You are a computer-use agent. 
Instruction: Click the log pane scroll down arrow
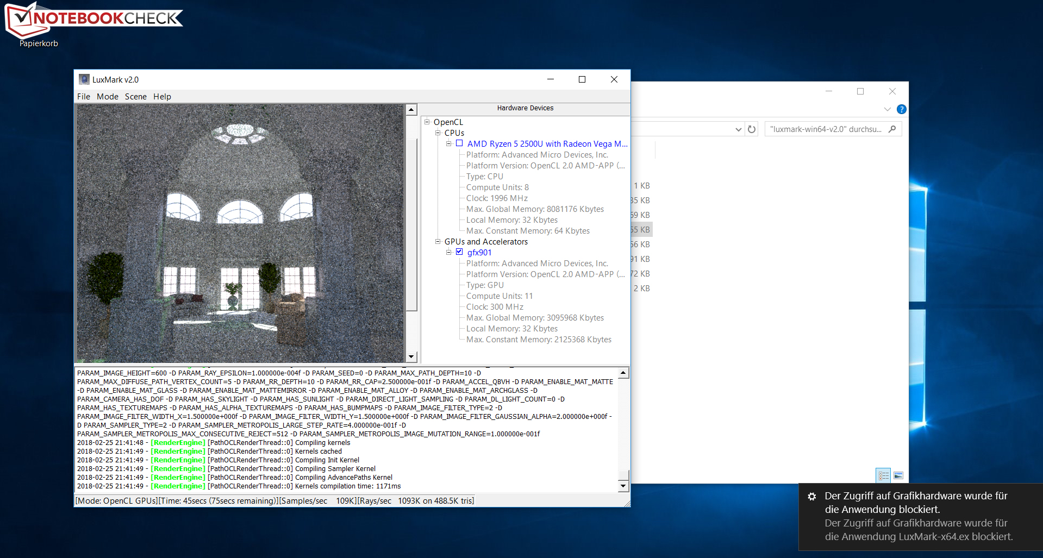[x=623, y=486]
